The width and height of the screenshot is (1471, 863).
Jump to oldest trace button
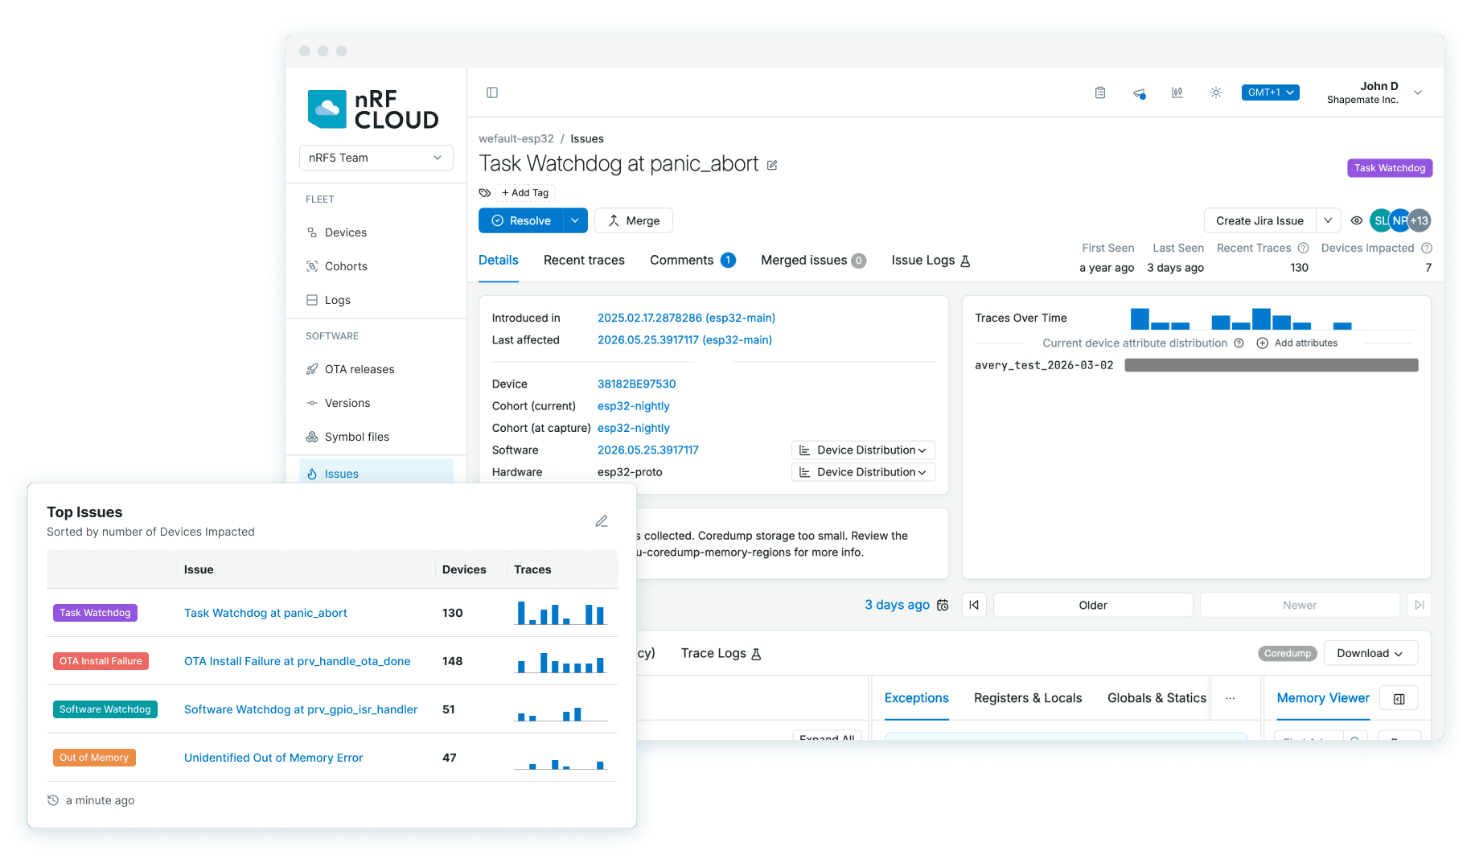pyautogui.click(x=974, y=605)
